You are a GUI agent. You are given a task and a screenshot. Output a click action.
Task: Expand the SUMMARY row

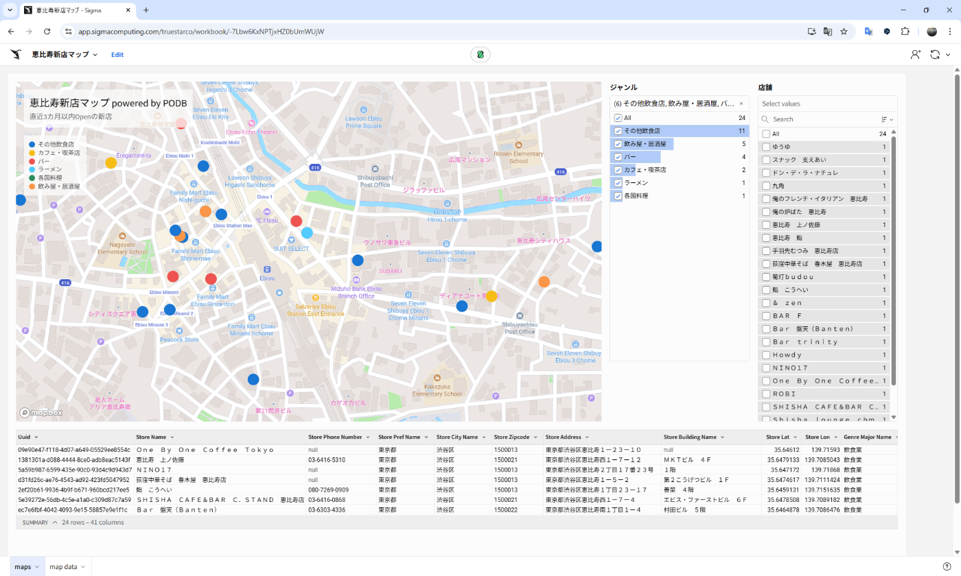coord(55,523)
